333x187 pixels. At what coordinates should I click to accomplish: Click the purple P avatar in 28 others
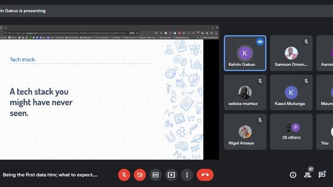tap(296, 128)
